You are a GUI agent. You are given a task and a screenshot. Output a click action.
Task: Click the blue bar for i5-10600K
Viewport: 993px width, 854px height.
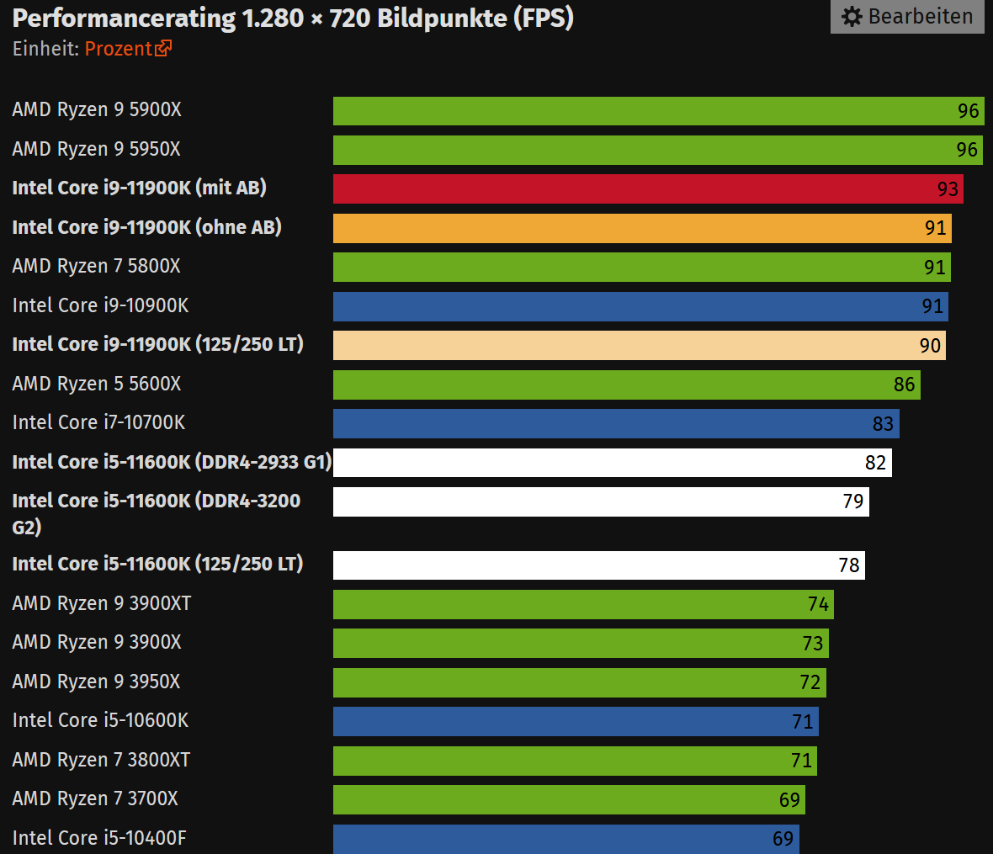576,721
